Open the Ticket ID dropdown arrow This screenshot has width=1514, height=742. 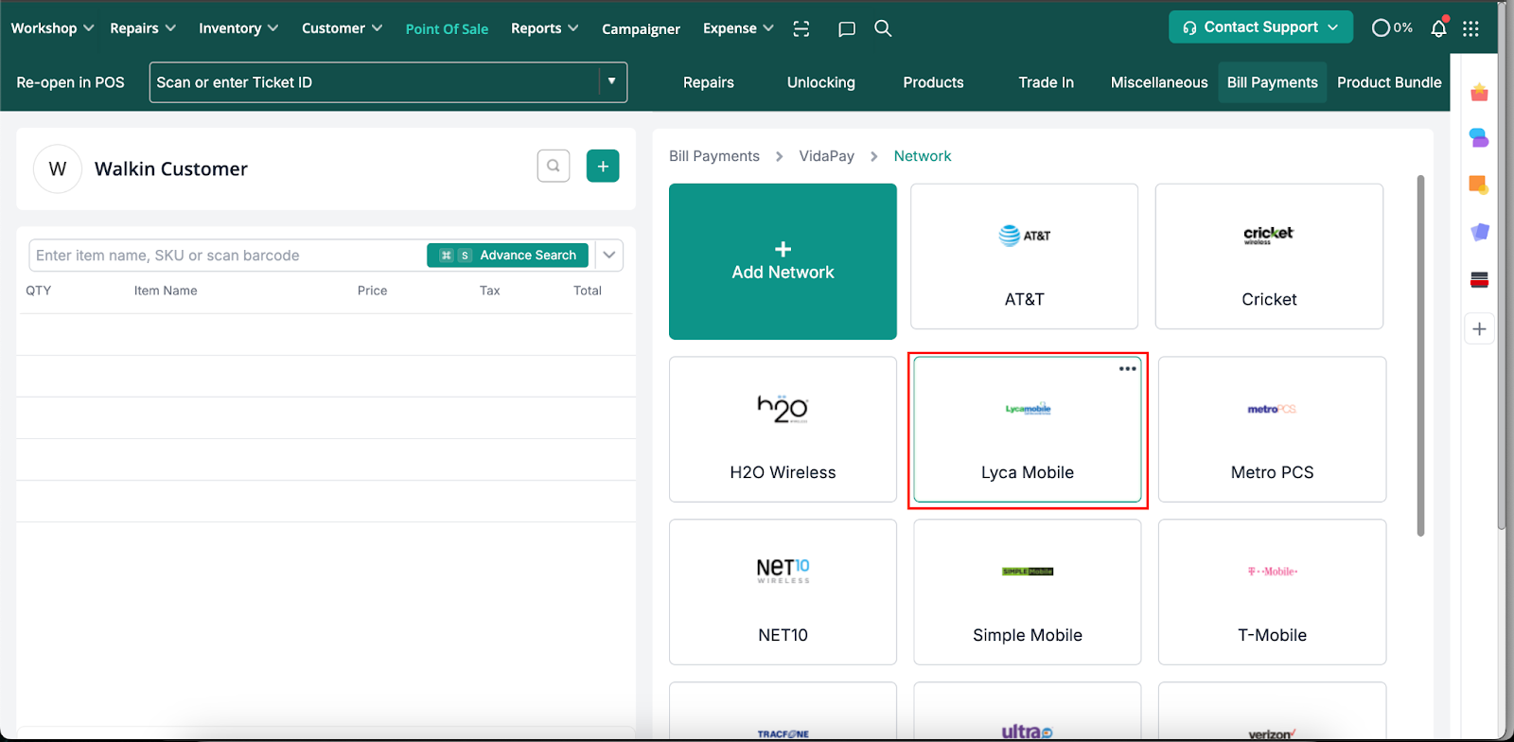pyautogui.click(x=612, y=81)
